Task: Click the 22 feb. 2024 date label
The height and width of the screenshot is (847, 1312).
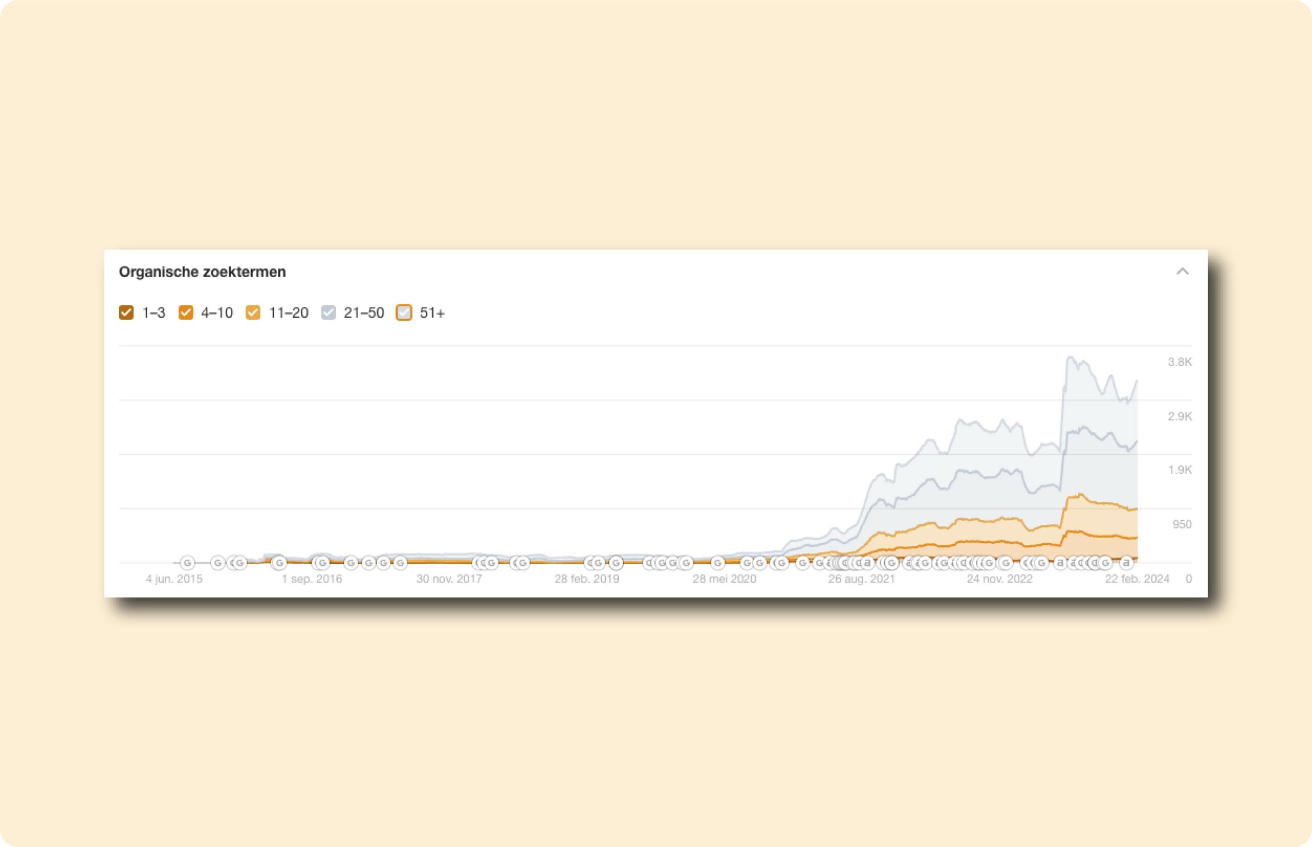Action: click(1137, 579)
